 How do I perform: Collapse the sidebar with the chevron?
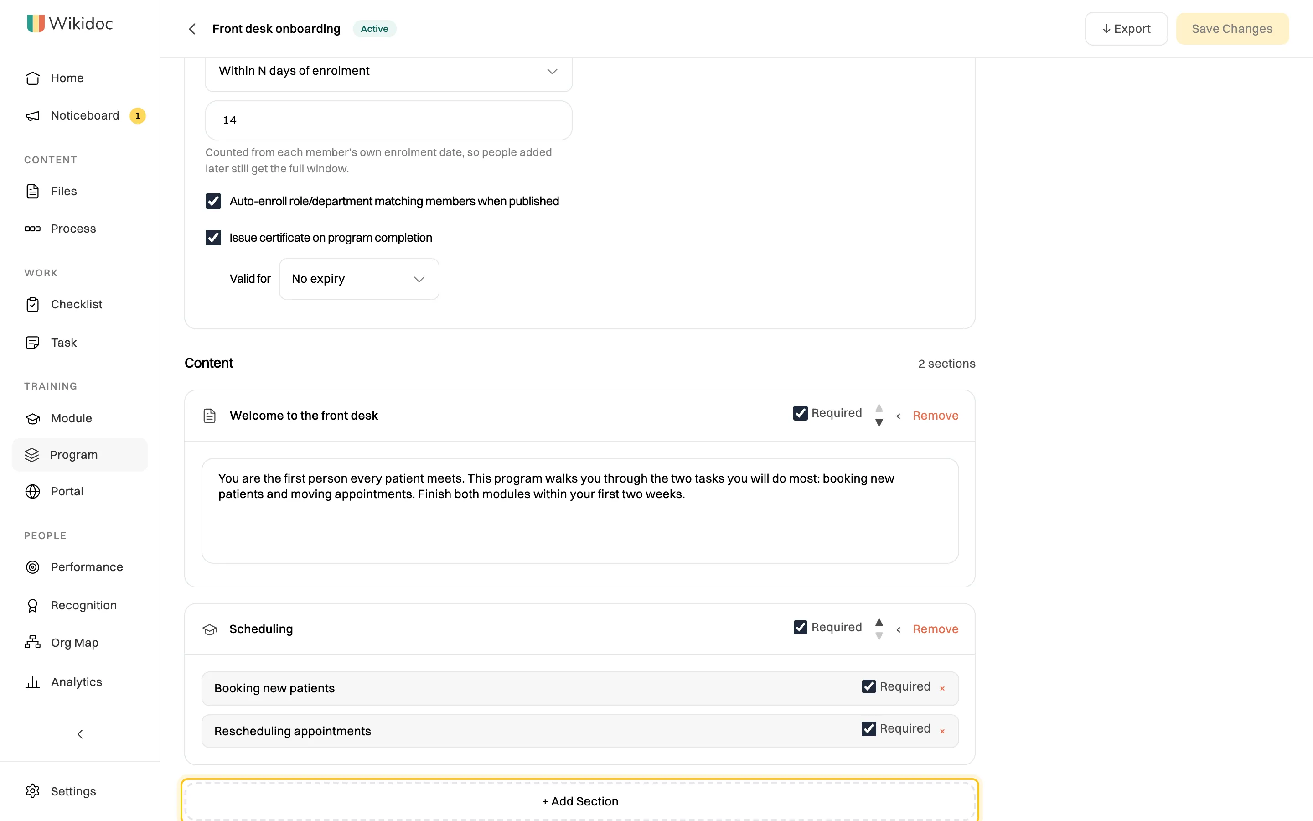(80, 734)
